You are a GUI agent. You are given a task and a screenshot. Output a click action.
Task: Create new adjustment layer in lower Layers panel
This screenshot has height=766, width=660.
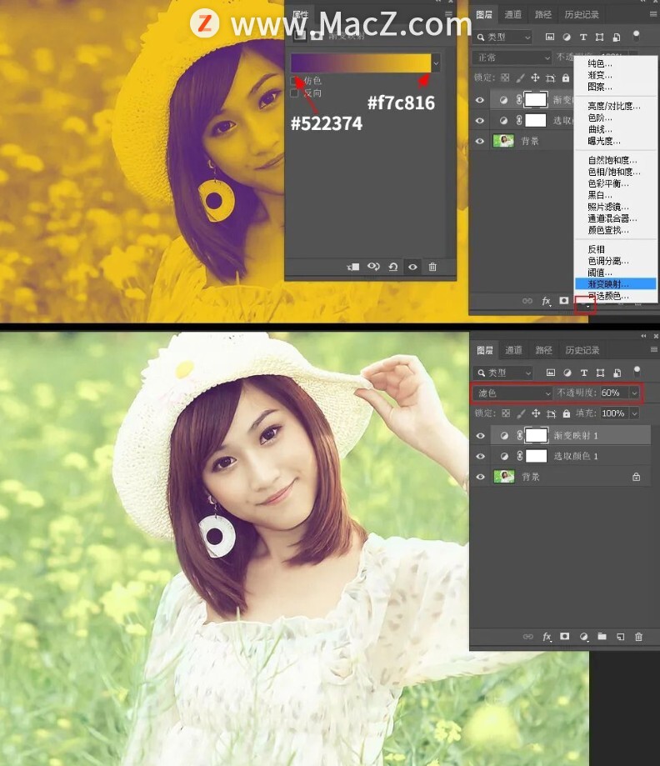tap(583, 637)
